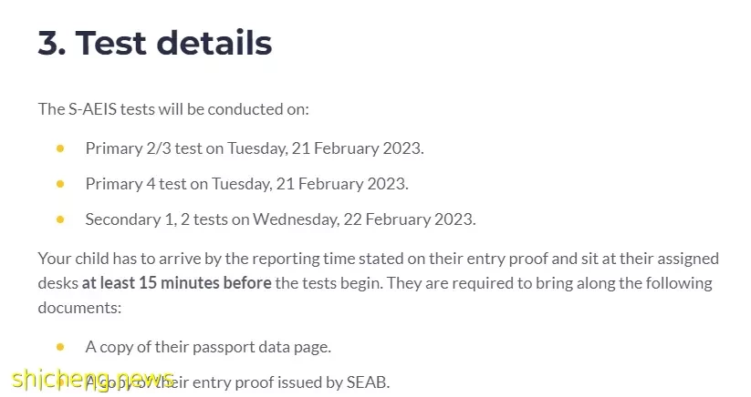
Task: Click the yellow bullet beside Primary 4 test
Action: 60,184
